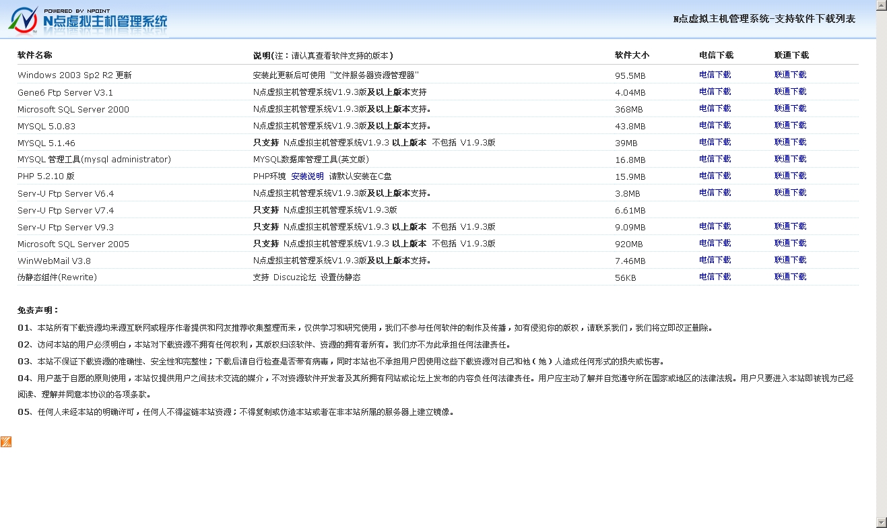The height and width of the screenshot is (528, 887).
Task: Select the 联通下载 column header
Action: tap(791, 55)
